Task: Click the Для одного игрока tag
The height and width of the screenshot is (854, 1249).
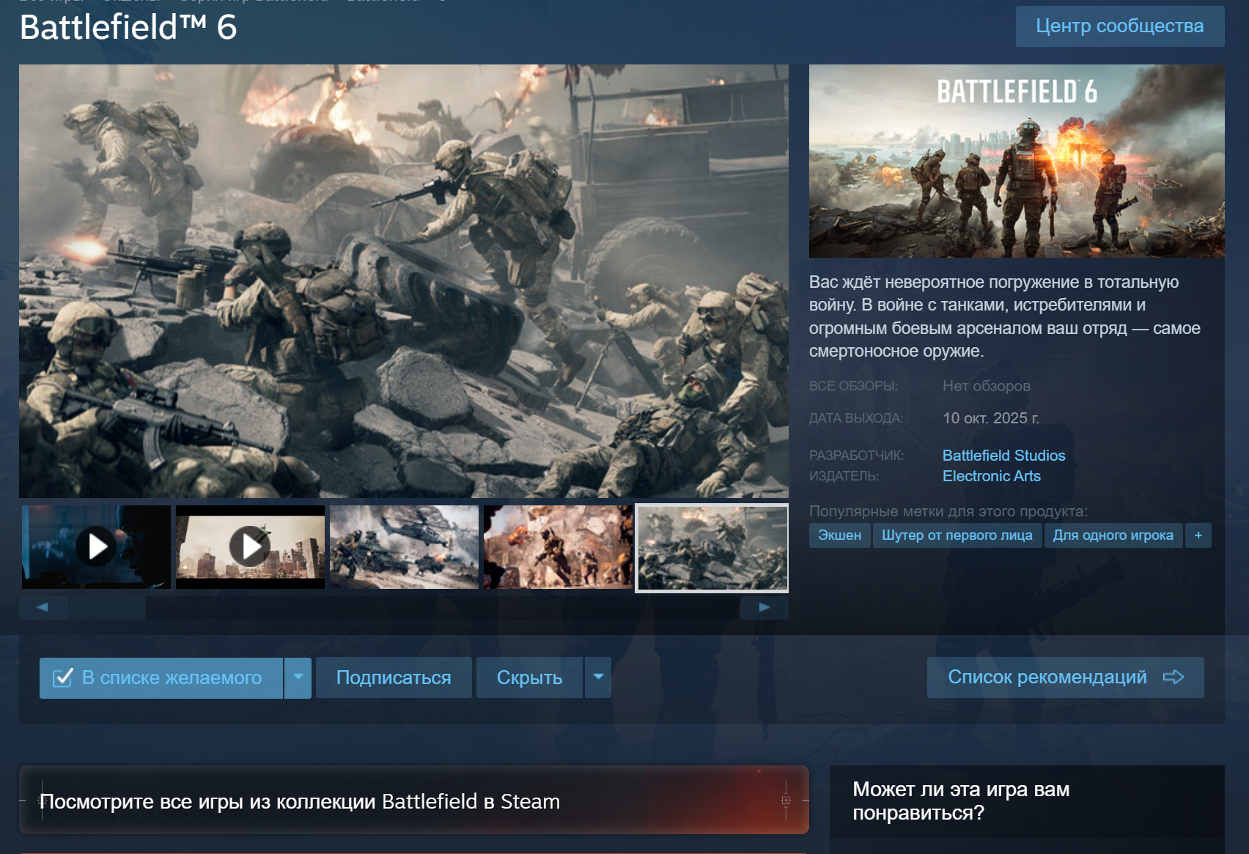Action: (x=1113, y=535)
